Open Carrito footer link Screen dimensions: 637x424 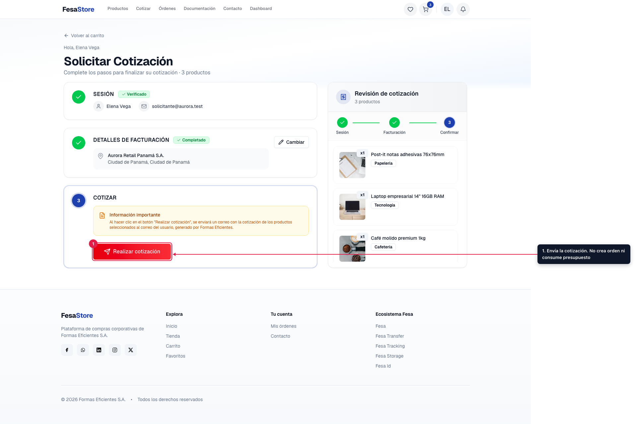point(173,346)
